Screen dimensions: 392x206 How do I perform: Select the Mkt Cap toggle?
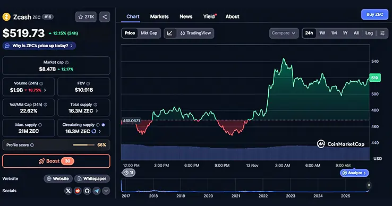point(149,33)
